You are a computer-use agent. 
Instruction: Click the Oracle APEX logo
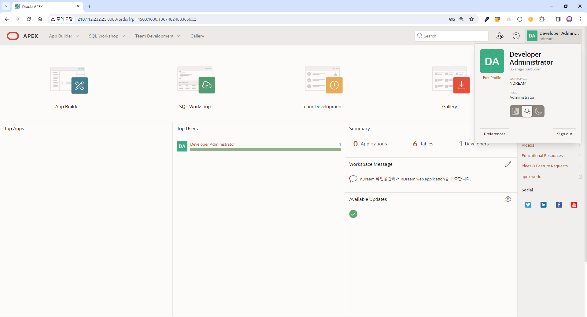pos(23,36)
